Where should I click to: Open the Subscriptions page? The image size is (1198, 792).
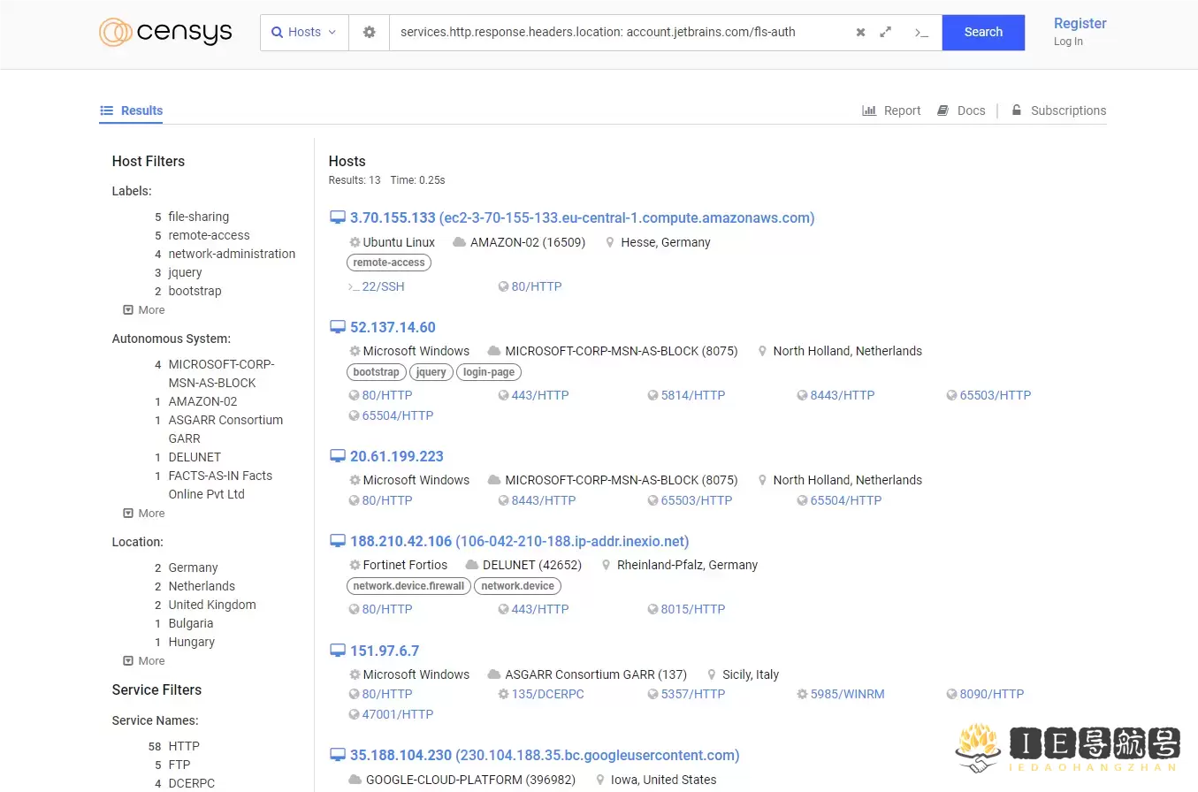click(1058, 110)
